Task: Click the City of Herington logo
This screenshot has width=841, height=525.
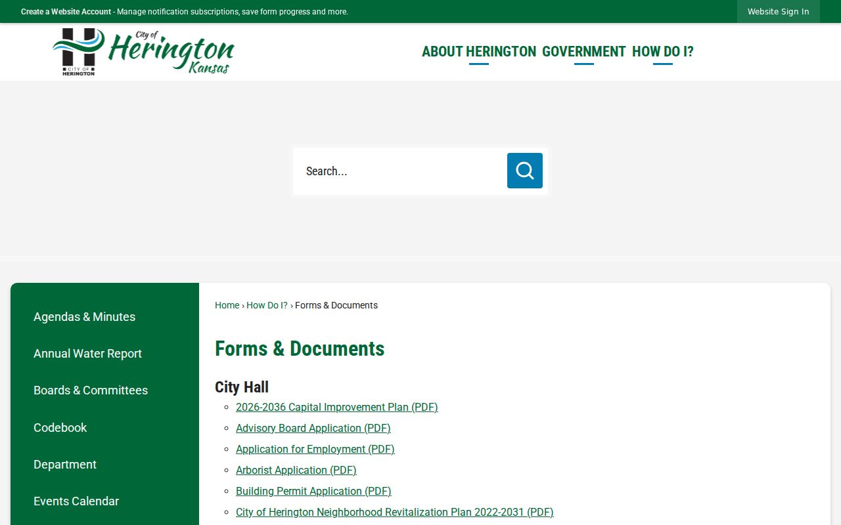Action: point(143,52)
